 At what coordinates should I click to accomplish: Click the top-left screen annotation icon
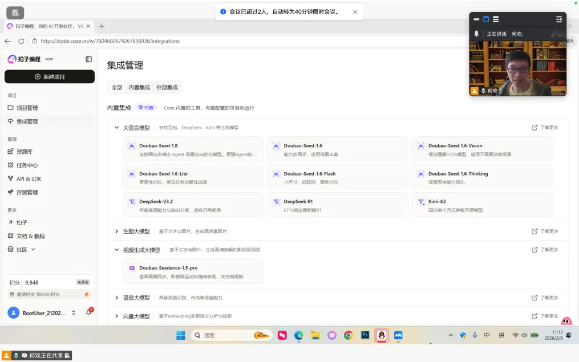click(15, 13)
